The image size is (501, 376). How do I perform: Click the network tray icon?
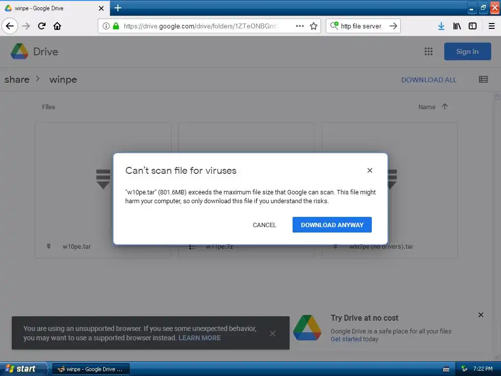pos(464,369)
